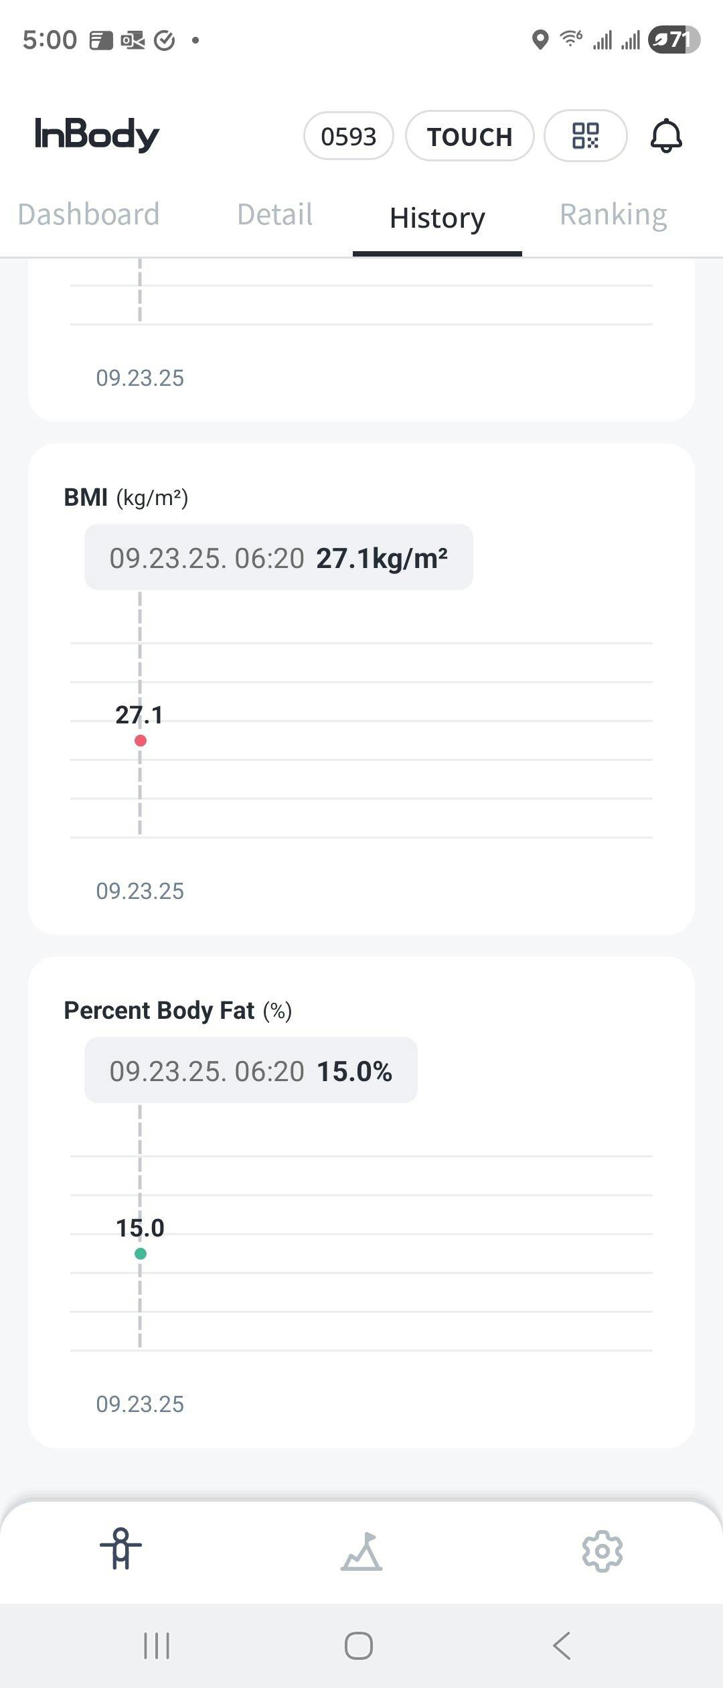723x1688 pixels.
Task: Switch to the Detail tab
Action: pos(274,215)
